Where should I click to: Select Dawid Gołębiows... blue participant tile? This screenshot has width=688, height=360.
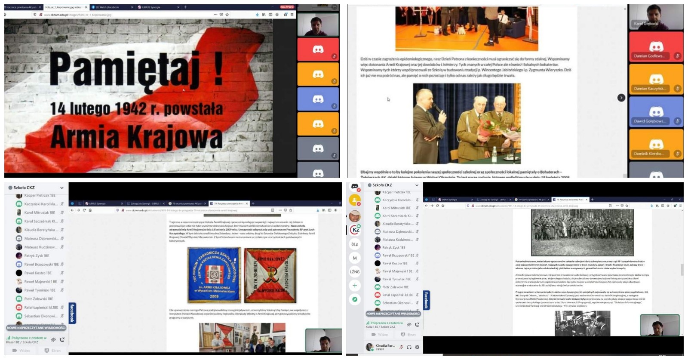point(656,112)
